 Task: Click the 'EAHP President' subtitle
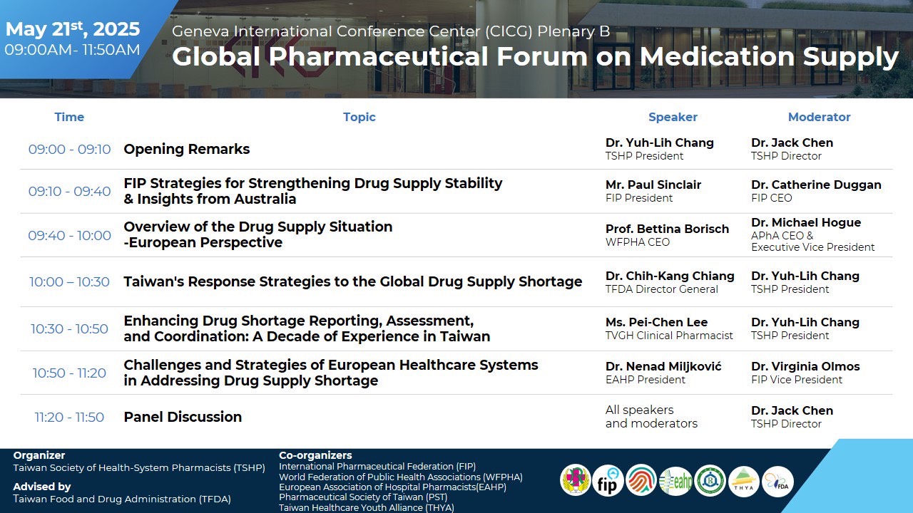tap(646, 380)
